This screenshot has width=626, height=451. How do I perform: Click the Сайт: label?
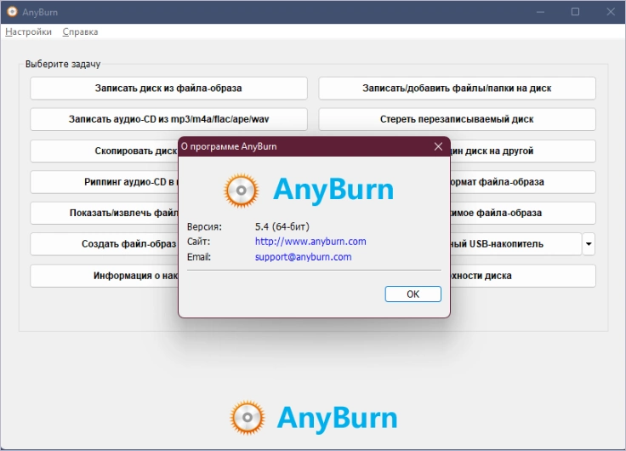tap(198, 242)
